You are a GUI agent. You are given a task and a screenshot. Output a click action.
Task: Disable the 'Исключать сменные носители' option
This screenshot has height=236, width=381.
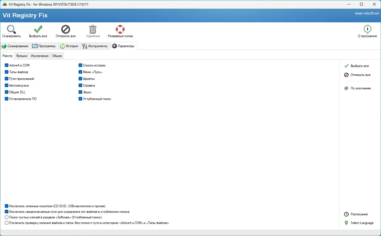[x=6, y=206]
